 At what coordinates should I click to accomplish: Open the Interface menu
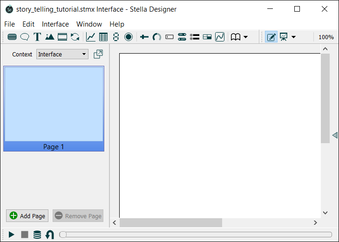click(55, 24)
